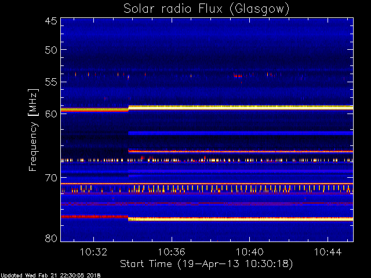Click the 45 MHz frequency label
Screen dimensions: 371x278
point(51,21)
